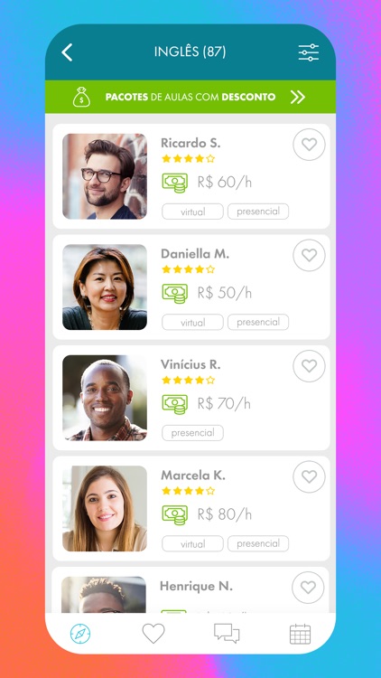Favorite Ricardo S. with the heart
Image resolution: width=381 pixels, height=678 pixels.
coord(309,145)
